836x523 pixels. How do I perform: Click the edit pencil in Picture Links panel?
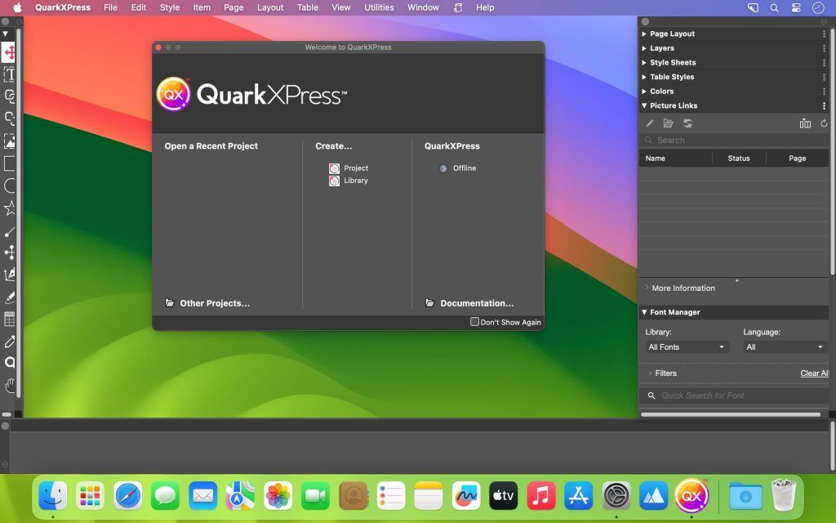click(x=649, y=123)
